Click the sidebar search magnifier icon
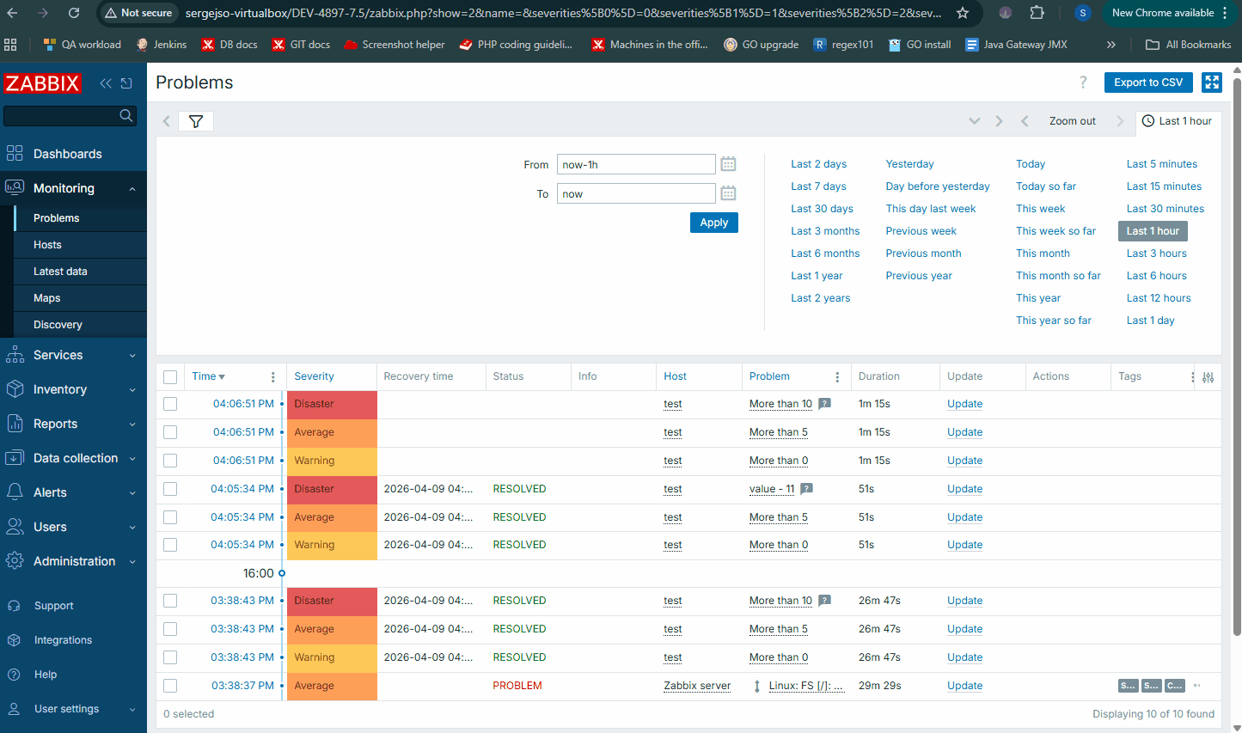 [126, 115]
